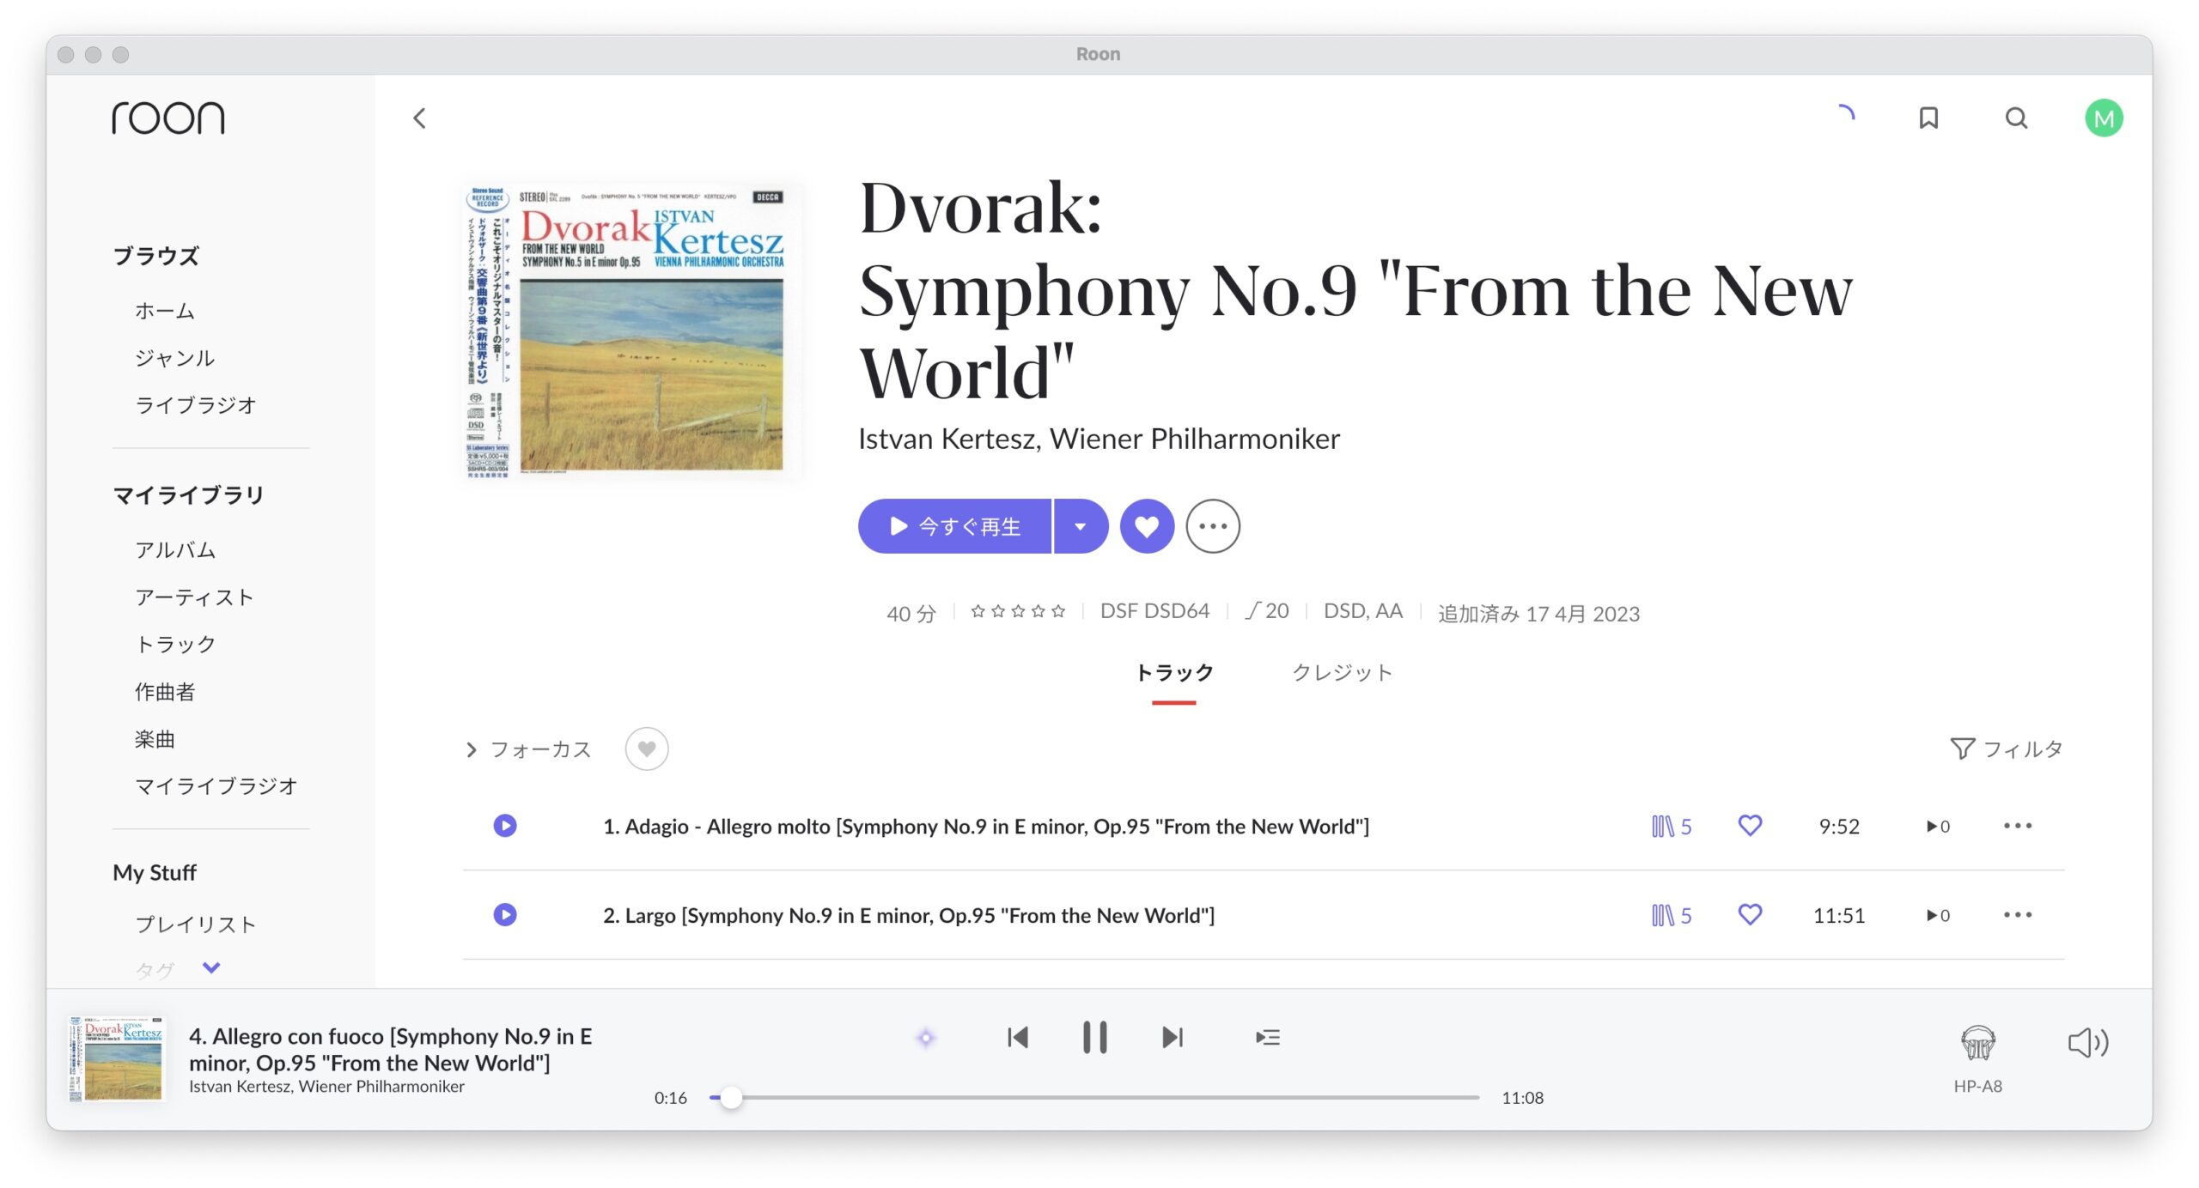Open the play options dropdown arrow

(1081, 526)
